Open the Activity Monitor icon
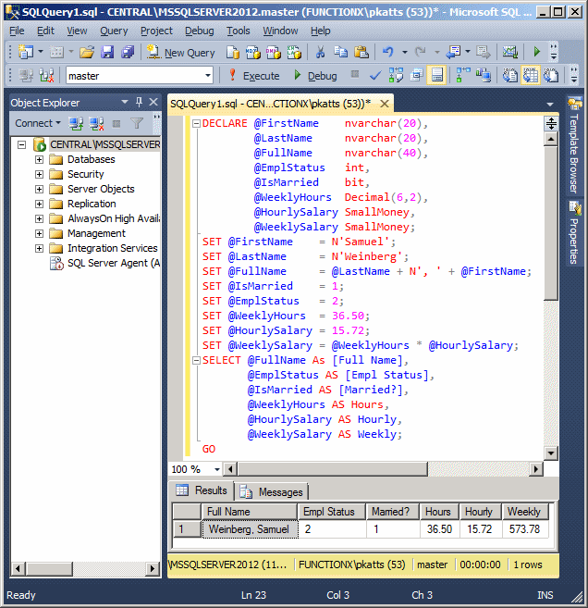 click(x=510, y=52)
